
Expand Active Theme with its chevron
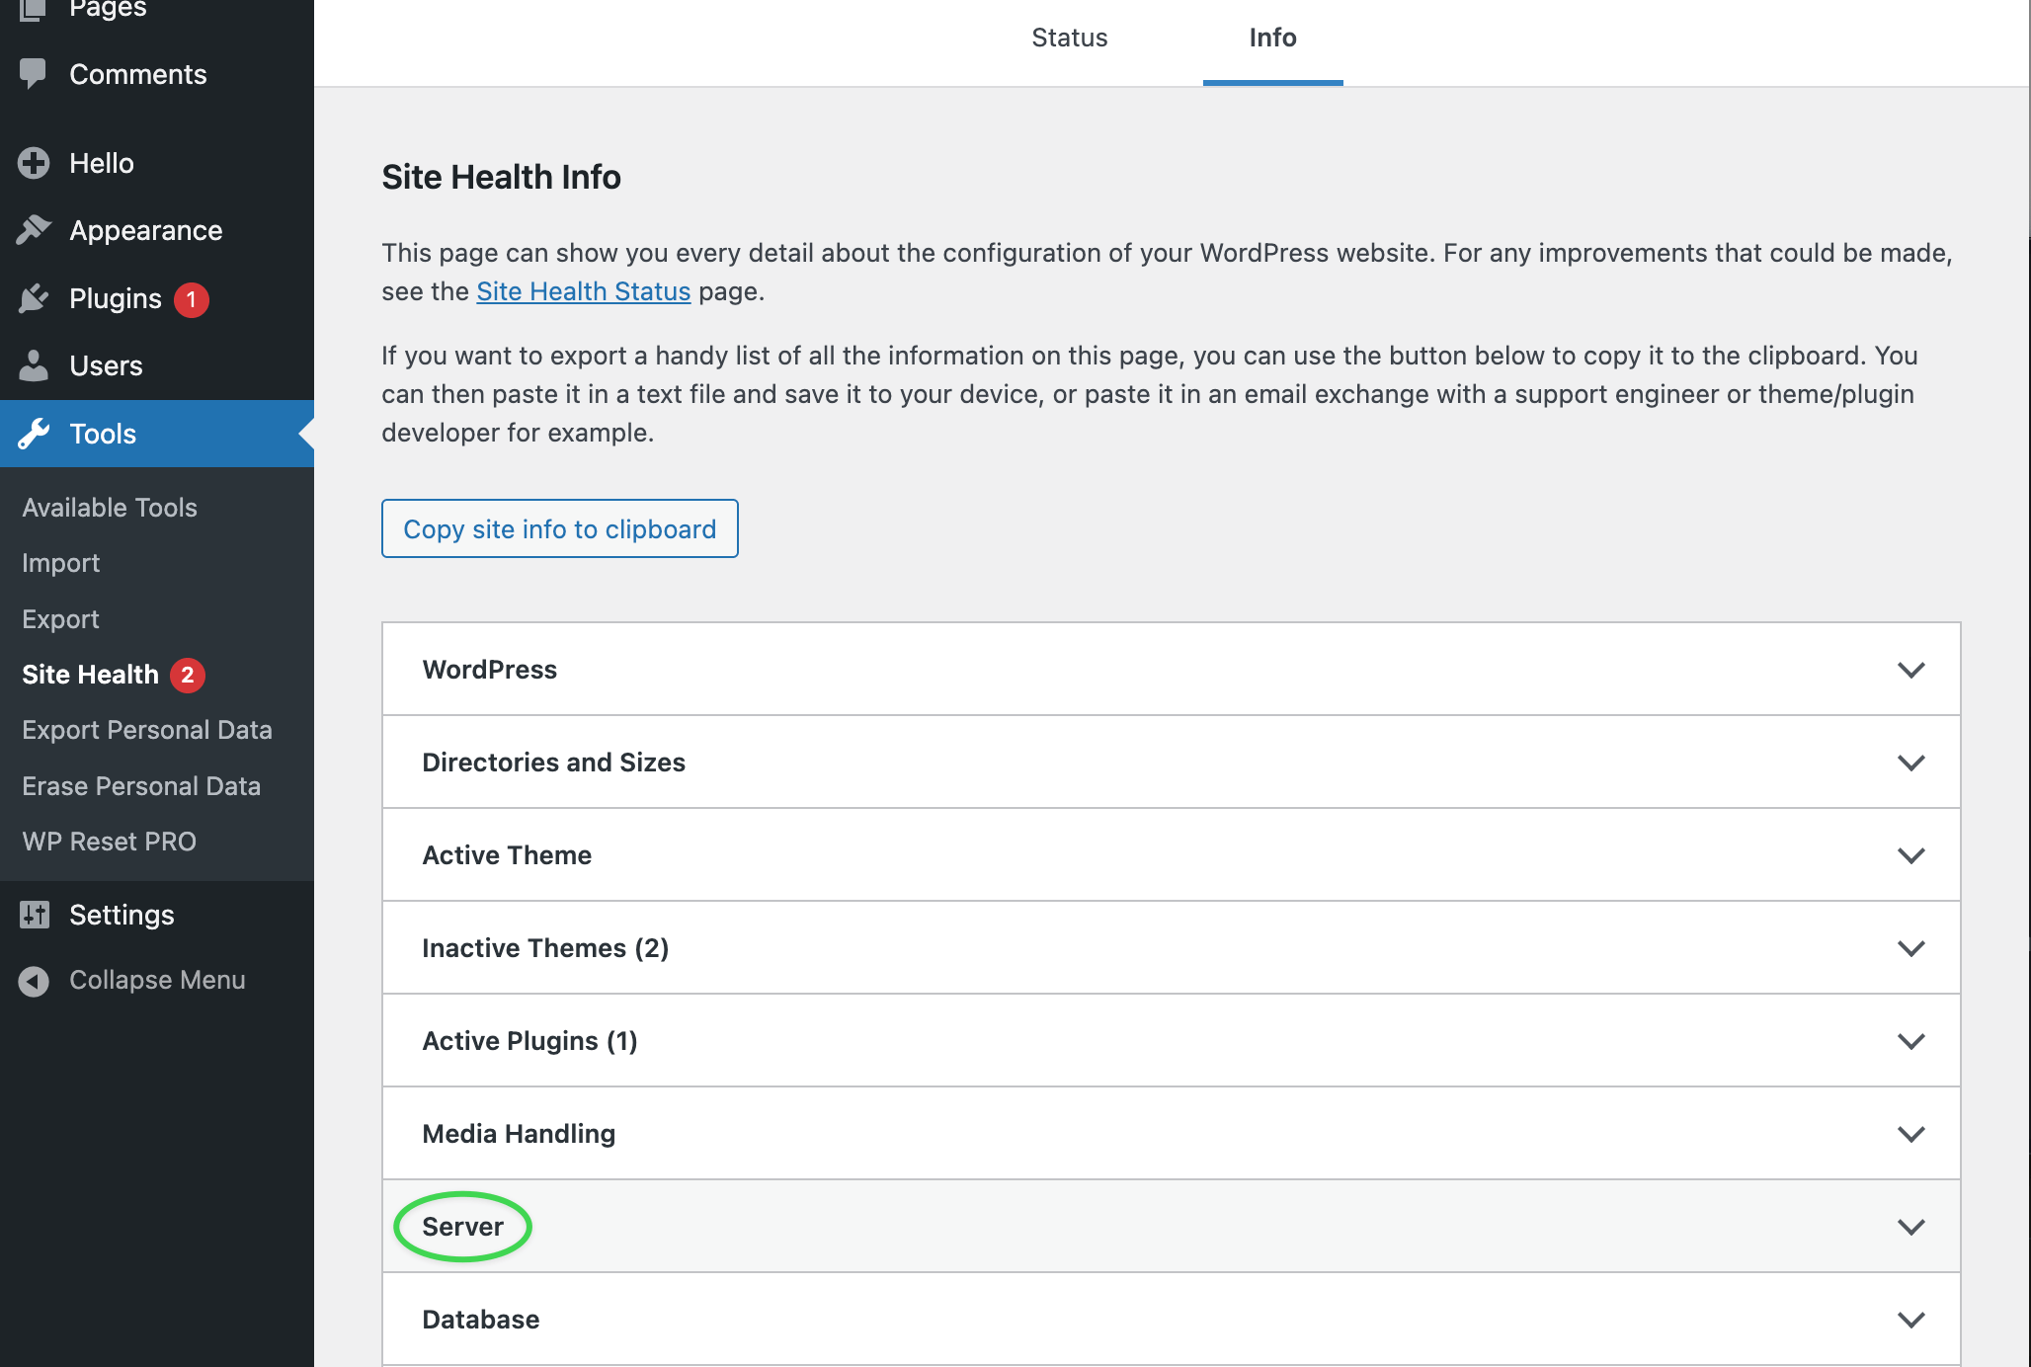pos(1910,855)
